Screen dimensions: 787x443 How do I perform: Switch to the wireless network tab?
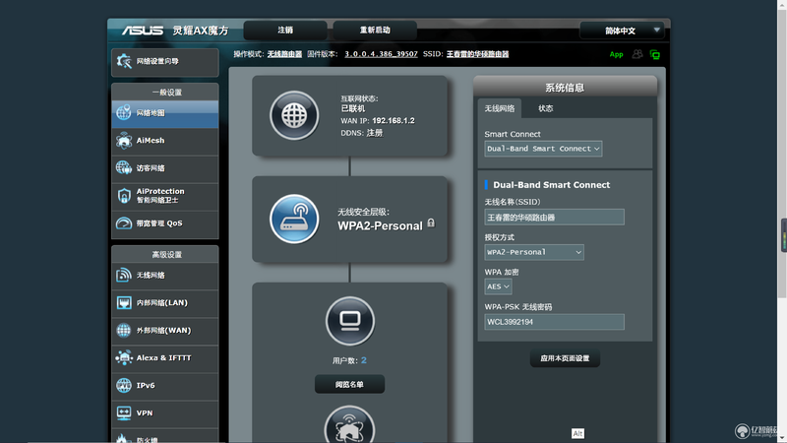(500, 108)
